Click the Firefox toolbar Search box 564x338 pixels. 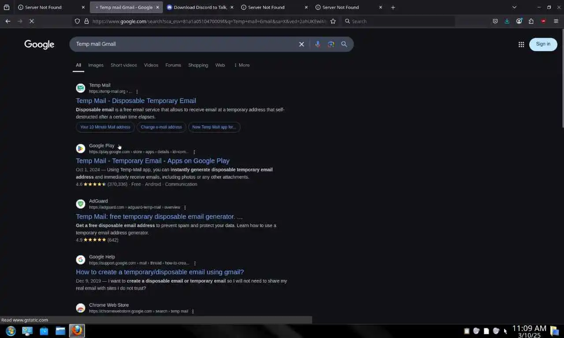coord(399,21)
